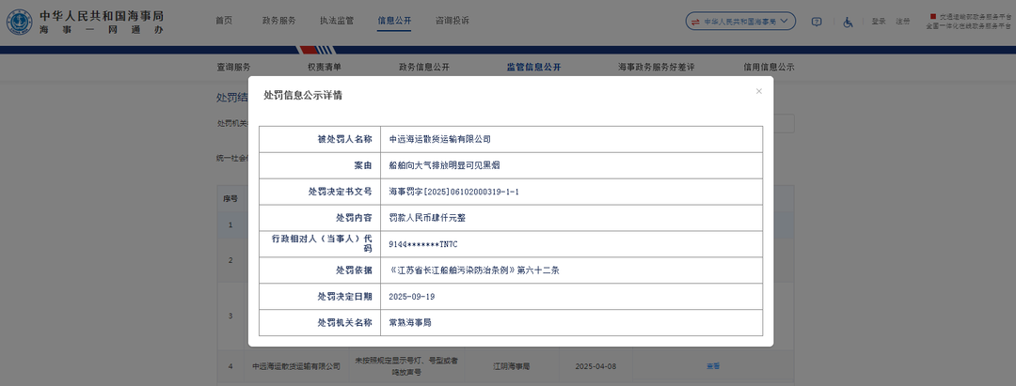Select the 信息公开 menu item
Viewport: 1016px width, 386px height.
click(x=394, y=21)
